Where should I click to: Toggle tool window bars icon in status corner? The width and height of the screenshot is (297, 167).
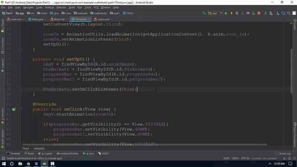tap(3, 158)
